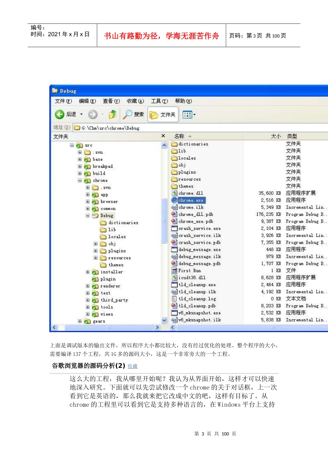Select the test folder icon in tree
This screenshot has height=464, width=328.
pos(95,293)
